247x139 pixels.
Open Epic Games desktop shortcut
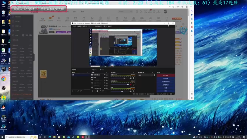coord(3,69)
